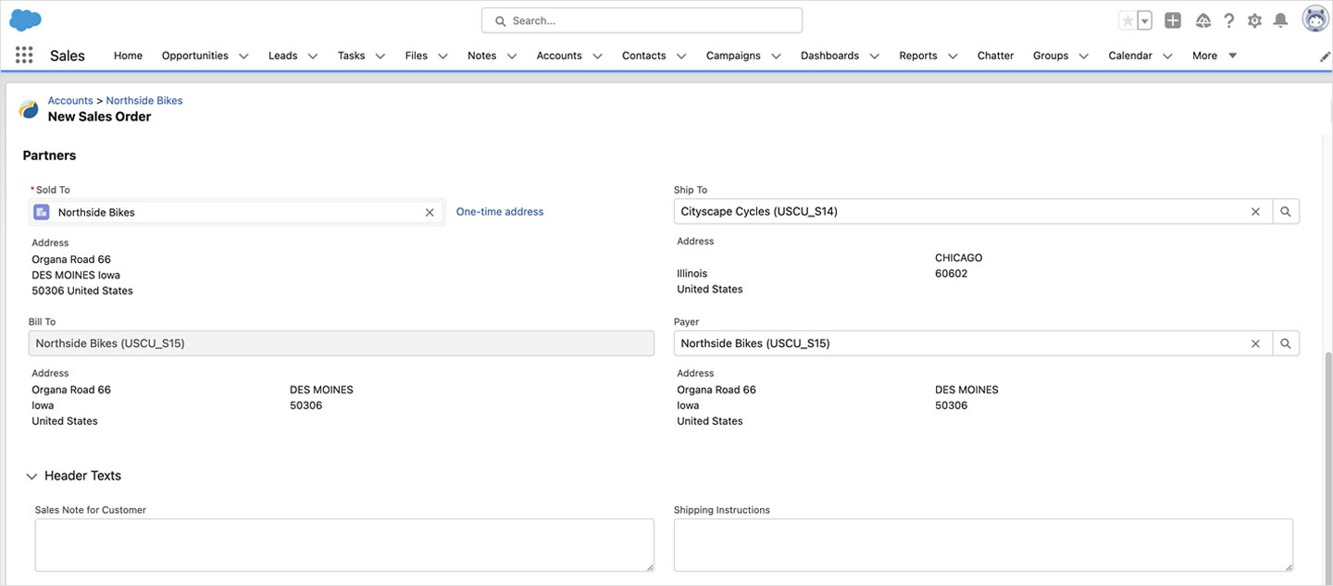Viewport: 1333px width, 586px height.
Task: Open the App Launcher grid icon
Action: 24,56
